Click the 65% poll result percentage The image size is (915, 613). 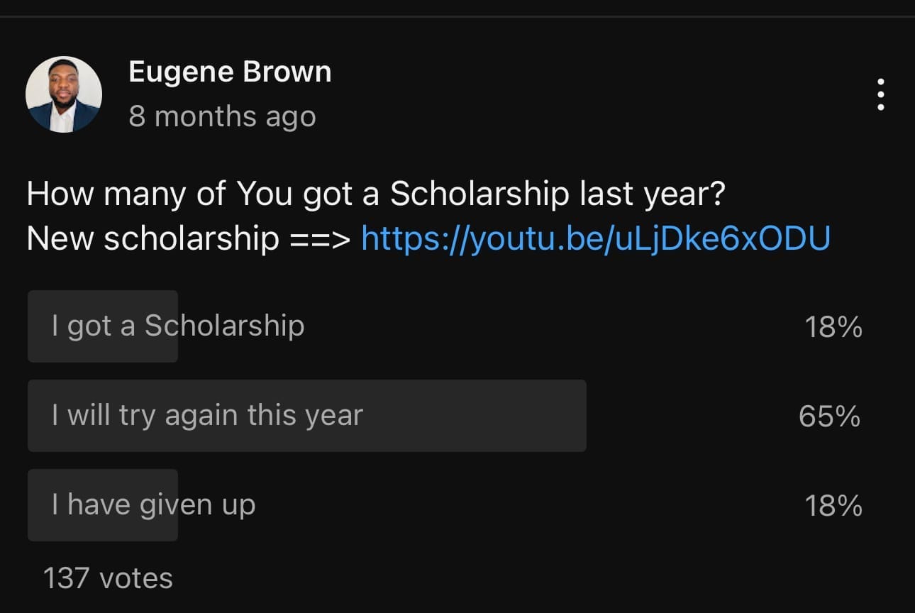pos(829,416)
